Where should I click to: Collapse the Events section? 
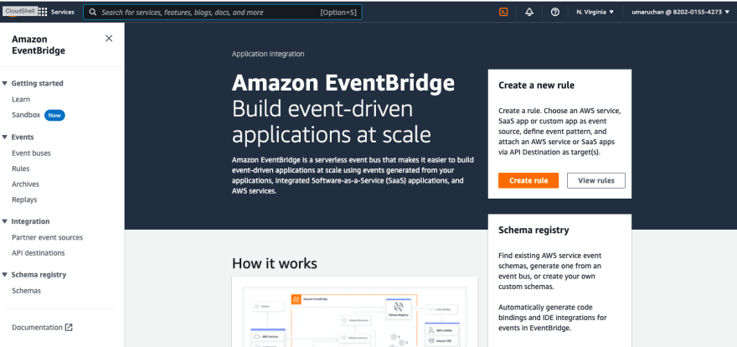point(5,137)
